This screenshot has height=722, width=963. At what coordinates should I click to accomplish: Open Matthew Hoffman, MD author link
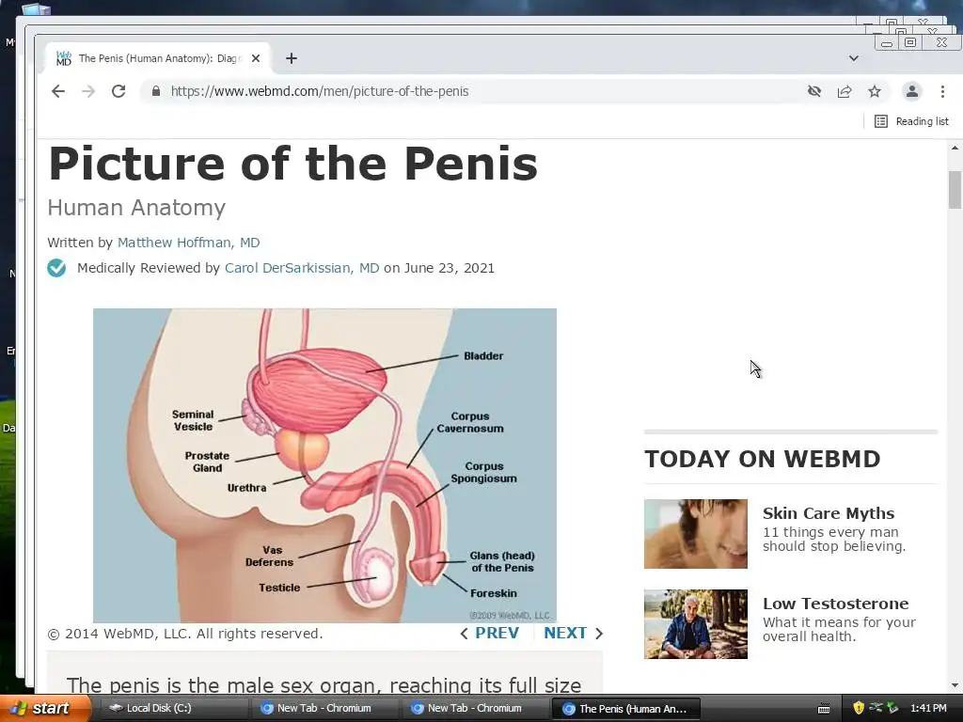click(x=188, y=243)
